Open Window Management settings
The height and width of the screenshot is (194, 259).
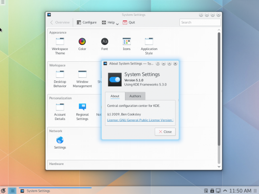coord(82,79)
